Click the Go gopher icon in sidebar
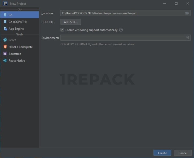Image resolution: width=194 pixels, height=158 pixels. (x=5, y=15)
